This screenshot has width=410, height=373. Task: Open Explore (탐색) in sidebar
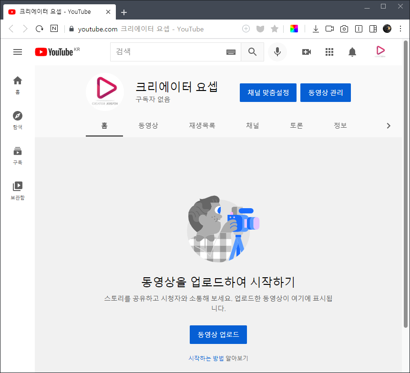point(18,120)
